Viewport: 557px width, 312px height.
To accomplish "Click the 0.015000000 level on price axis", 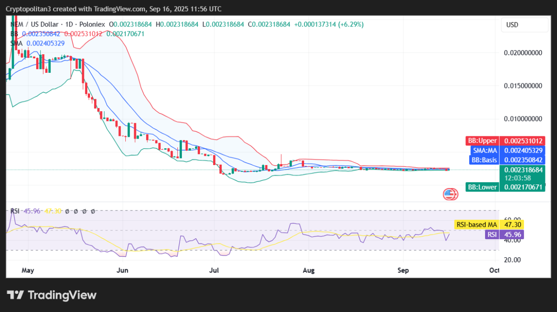I will coord(523,86).
